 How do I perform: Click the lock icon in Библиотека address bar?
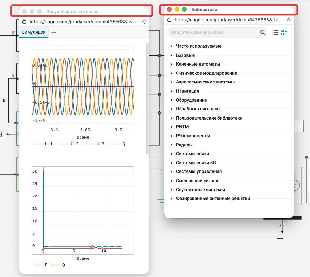(169, 20)
